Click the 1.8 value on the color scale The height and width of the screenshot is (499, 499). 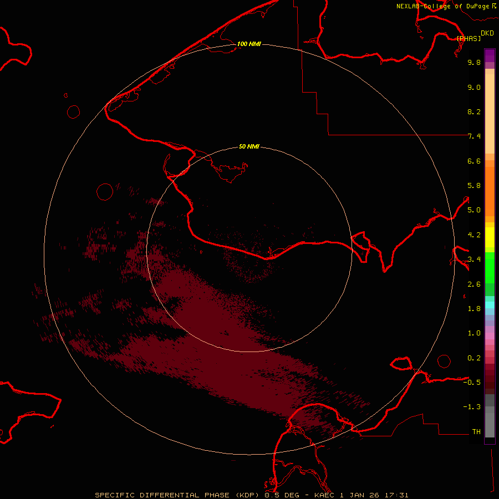[474, 309]
